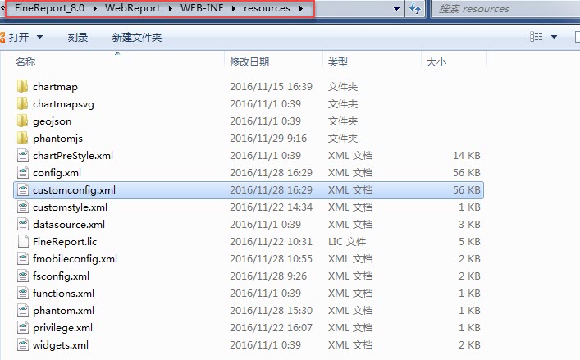The image size is (580, 360).
Task: Expand the arrow after FineReport_8.0
Action: (94, 8)
